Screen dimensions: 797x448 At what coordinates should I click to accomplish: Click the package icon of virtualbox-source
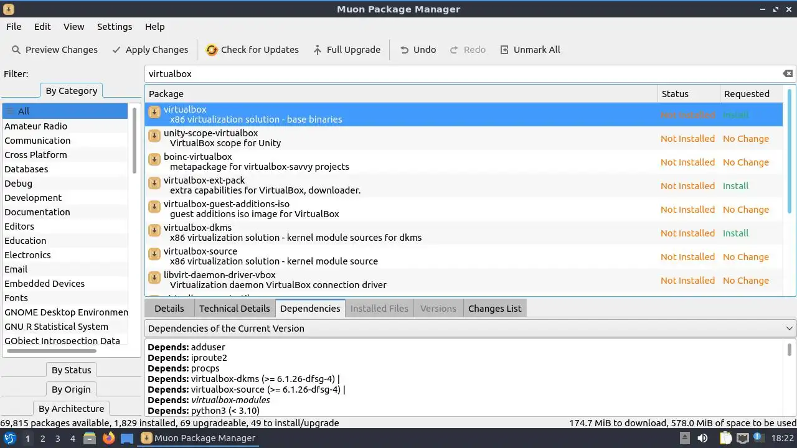pos(154,254)
